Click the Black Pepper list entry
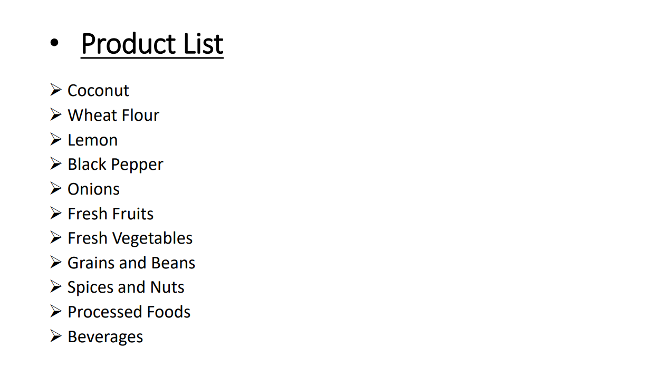The height and width of the screenshot is (376, 670). tap(115, 165)
